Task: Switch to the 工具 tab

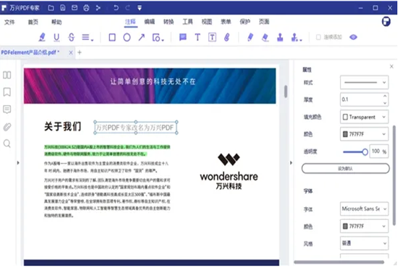Action: click(187, 22)
